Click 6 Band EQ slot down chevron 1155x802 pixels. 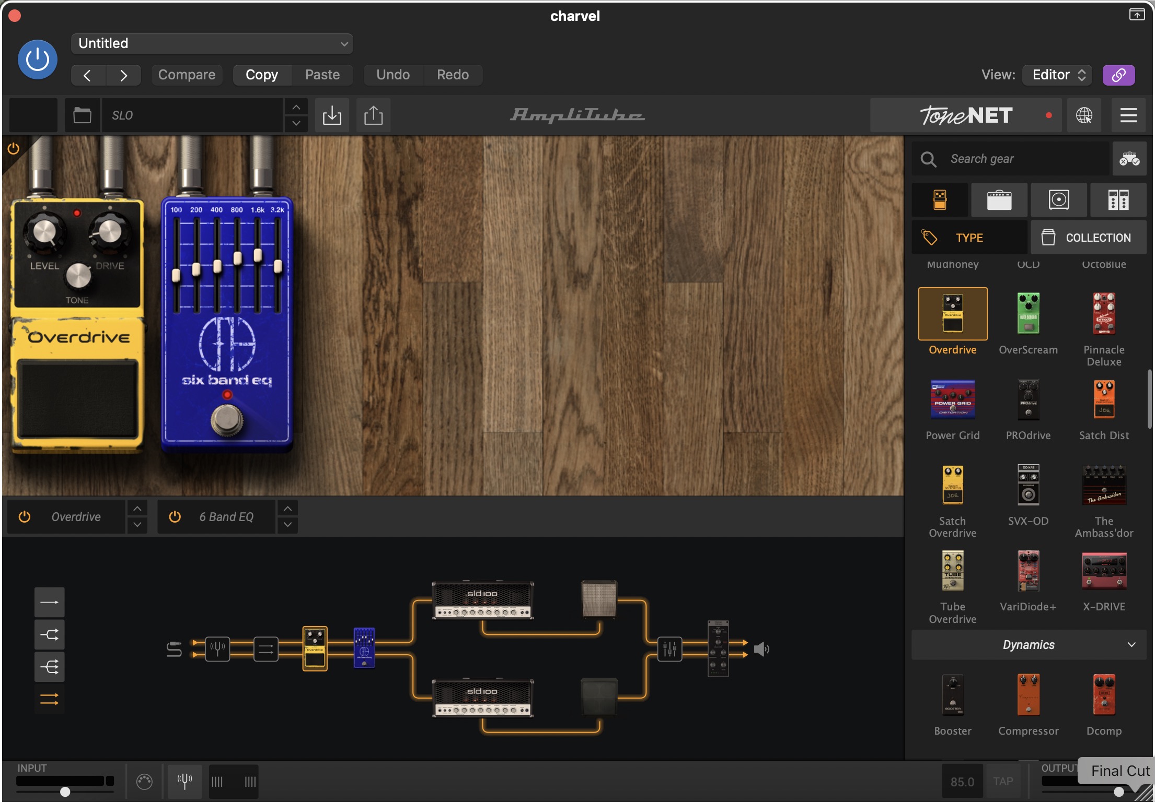(x=287, y=525)
